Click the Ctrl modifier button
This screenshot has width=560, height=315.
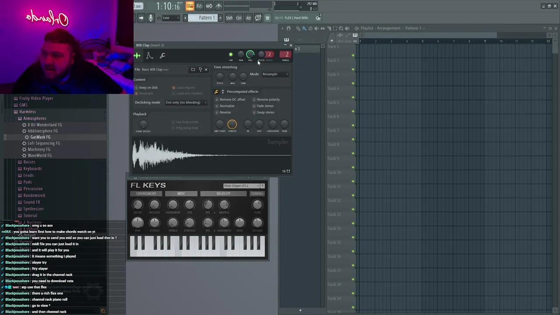tap(239, 18)
